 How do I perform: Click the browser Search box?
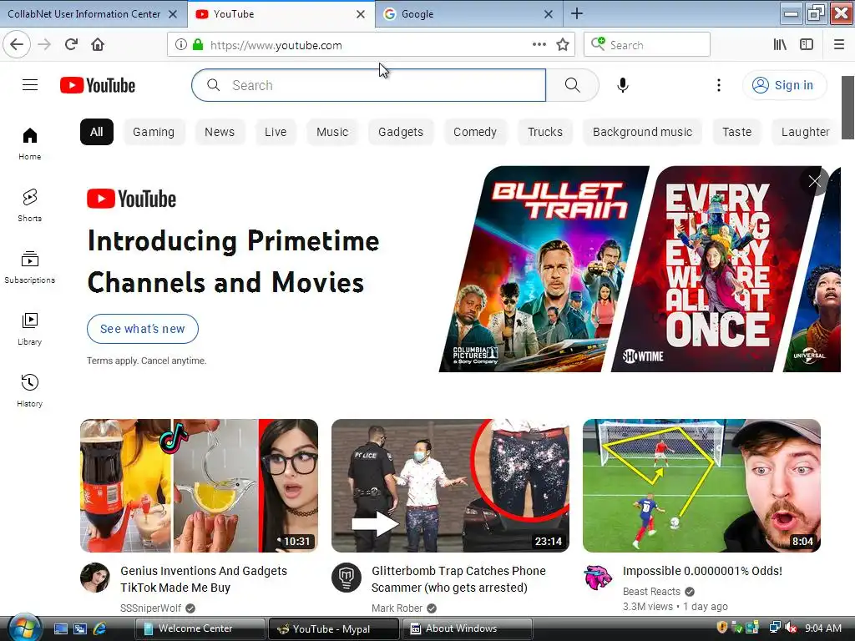[647, 45]
